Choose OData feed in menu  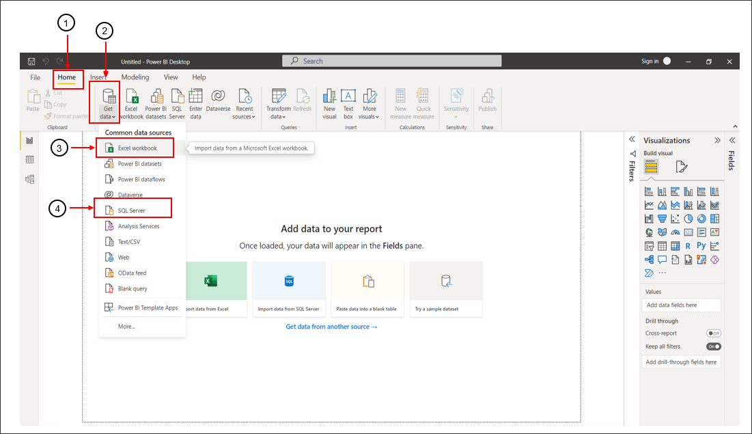pyautogui.click(x=143, y=273)
